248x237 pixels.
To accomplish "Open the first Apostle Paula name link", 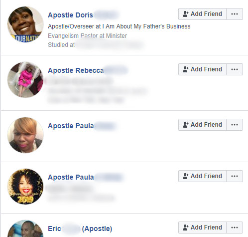I will [82, 126].
